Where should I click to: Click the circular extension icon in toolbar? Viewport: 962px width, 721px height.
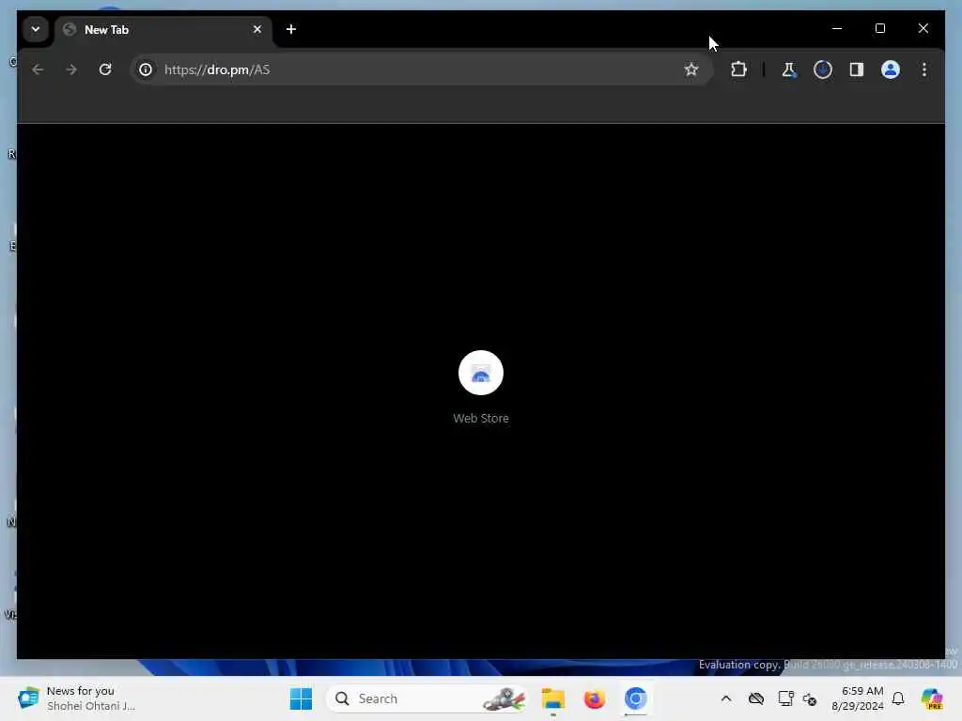[x=823, y=69]
